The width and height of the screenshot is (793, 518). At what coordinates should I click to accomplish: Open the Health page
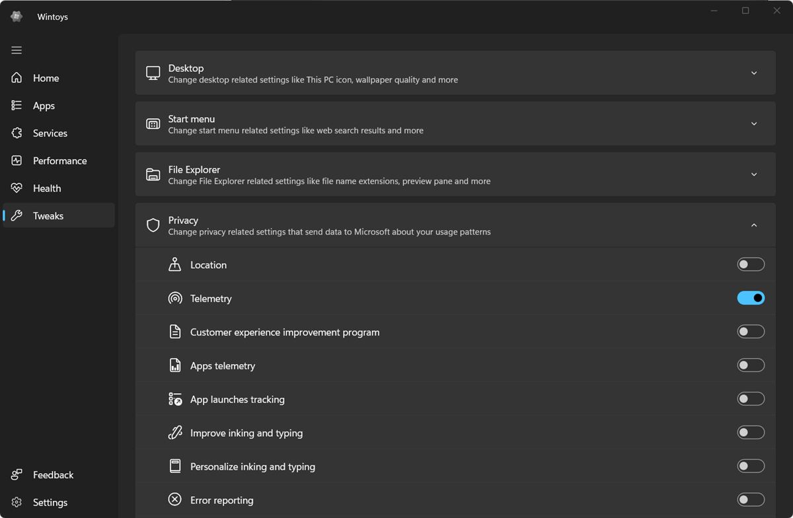(x=59, y=188)
